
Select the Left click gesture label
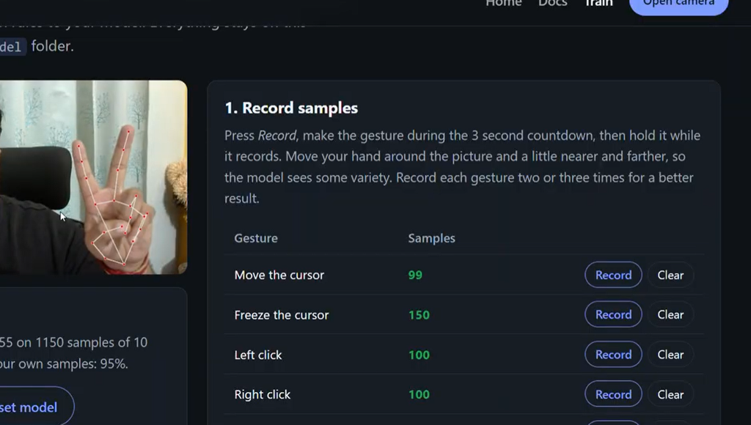257,355
